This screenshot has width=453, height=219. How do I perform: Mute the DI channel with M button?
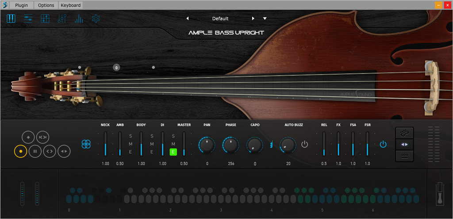pos(173,144)
